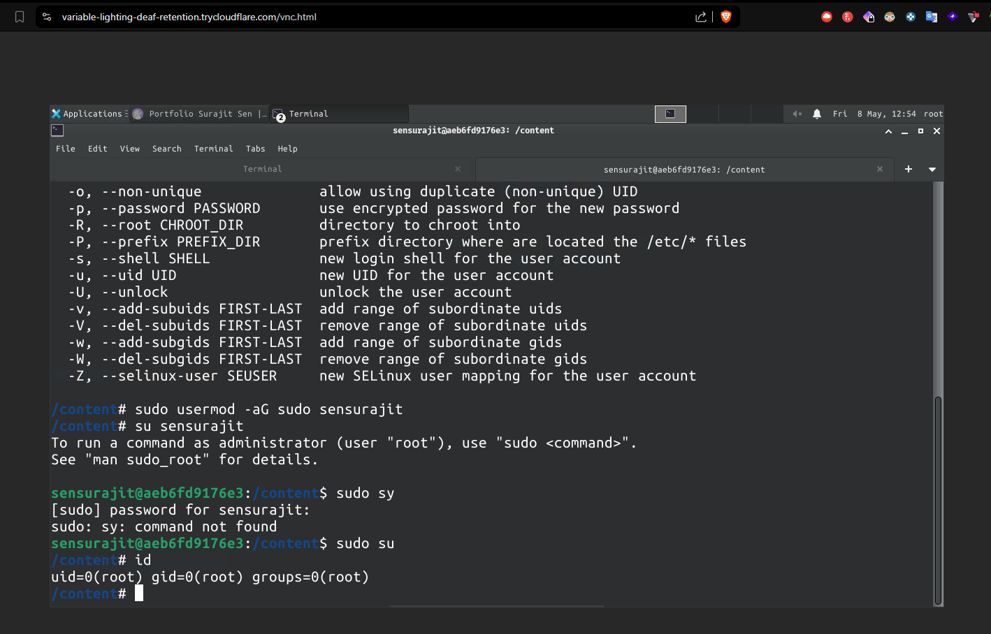Open the Help menu
The width and height of the screenshot is (991, 634).
(x=288, y=149)
